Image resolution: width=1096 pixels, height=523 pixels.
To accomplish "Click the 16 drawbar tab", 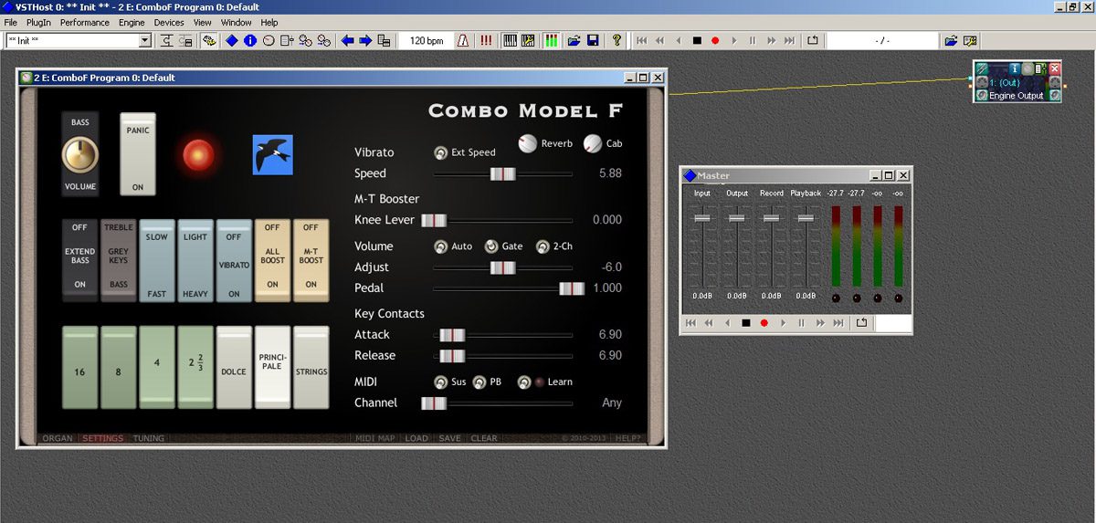I will 80,367.
